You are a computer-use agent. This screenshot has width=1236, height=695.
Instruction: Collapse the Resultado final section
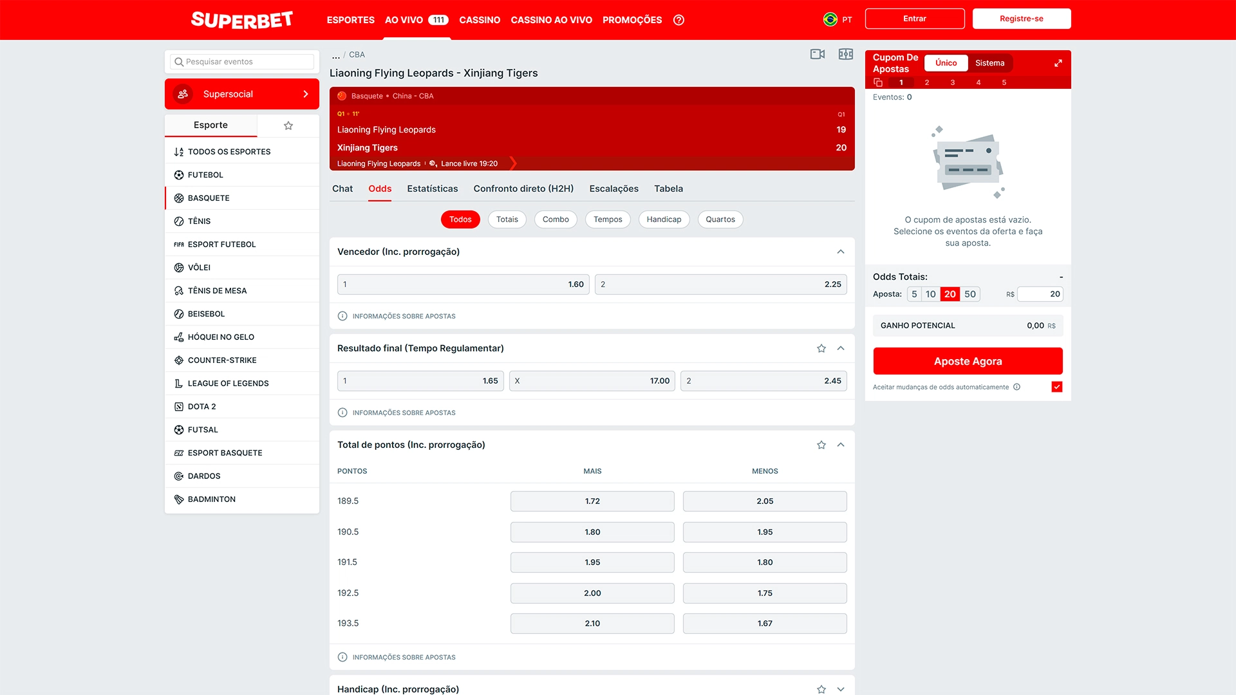point(841,348)
